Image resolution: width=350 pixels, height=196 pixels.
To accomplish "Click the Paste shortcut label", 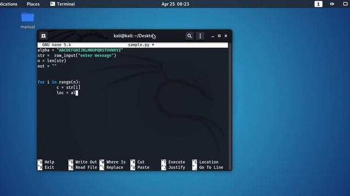I will pos(143,167).
